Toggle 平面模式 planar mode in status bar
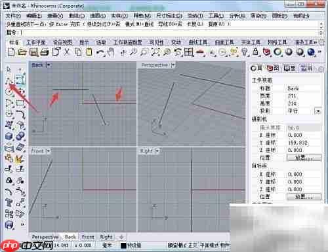This screenshot has height=252, width=328. click(x=209, y=245)
